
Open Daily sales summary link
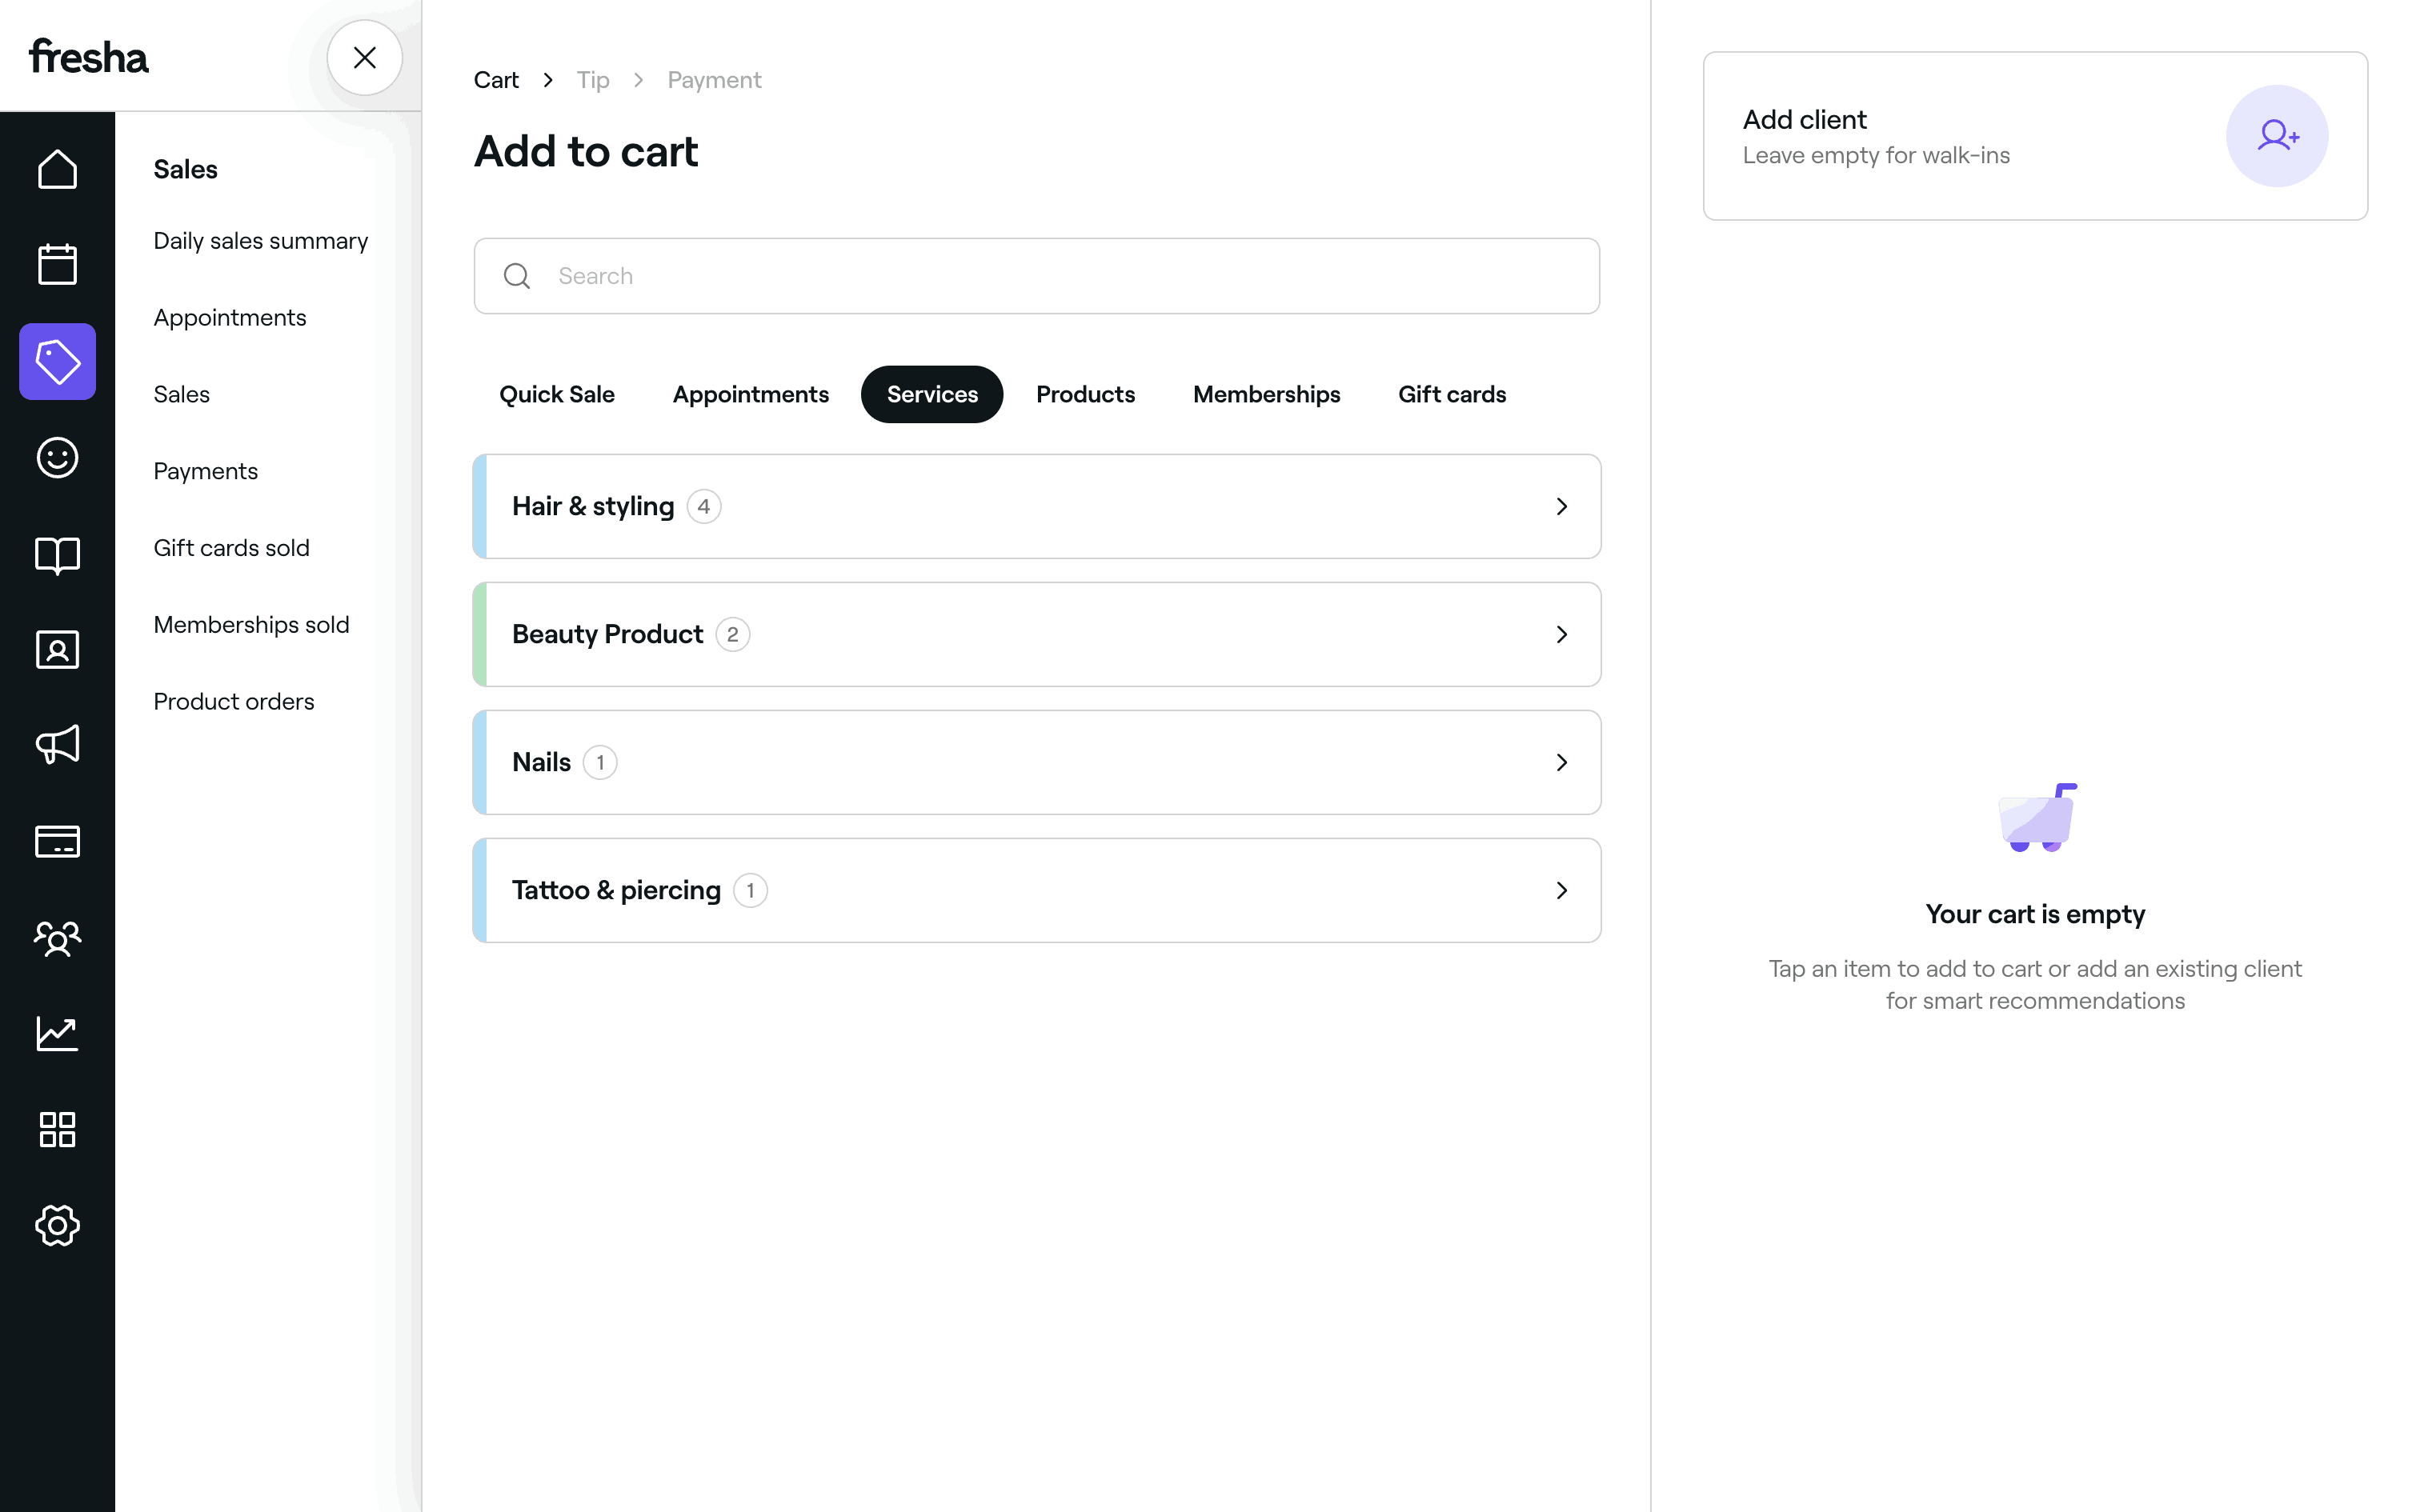tap(260, 241)
